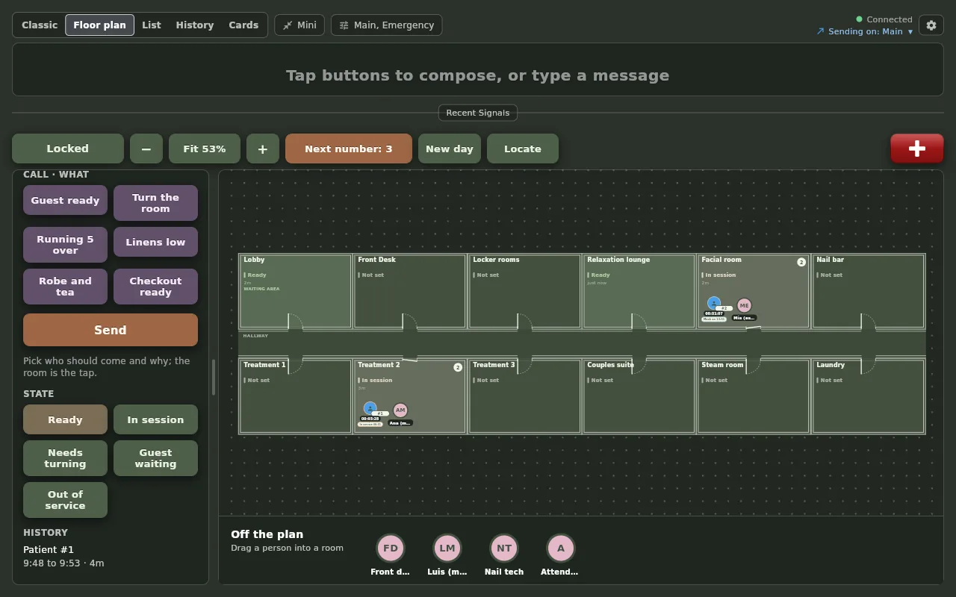Set state to Out of service
This screenshot has height=597, width=956.
click(x=66, y=500)
